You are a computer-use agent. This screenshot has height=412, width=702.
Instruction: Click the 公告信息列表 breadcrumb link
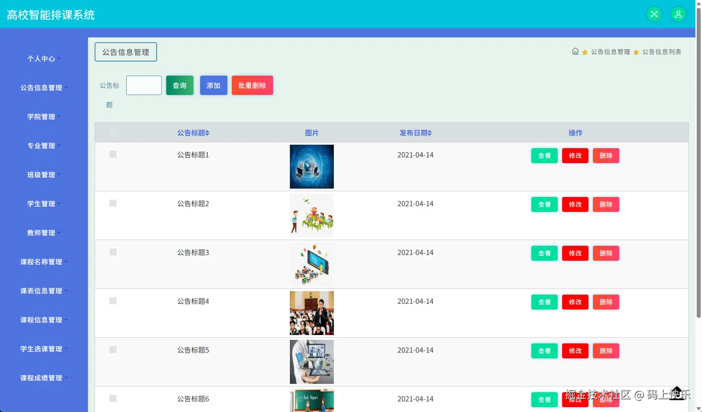coord(662,52)
